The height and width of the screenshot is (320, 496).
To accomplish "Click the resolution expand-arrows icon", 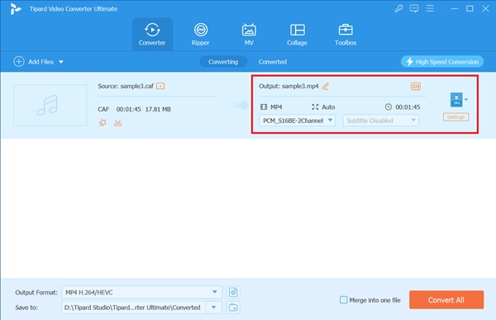I will [x=315, y=107].
